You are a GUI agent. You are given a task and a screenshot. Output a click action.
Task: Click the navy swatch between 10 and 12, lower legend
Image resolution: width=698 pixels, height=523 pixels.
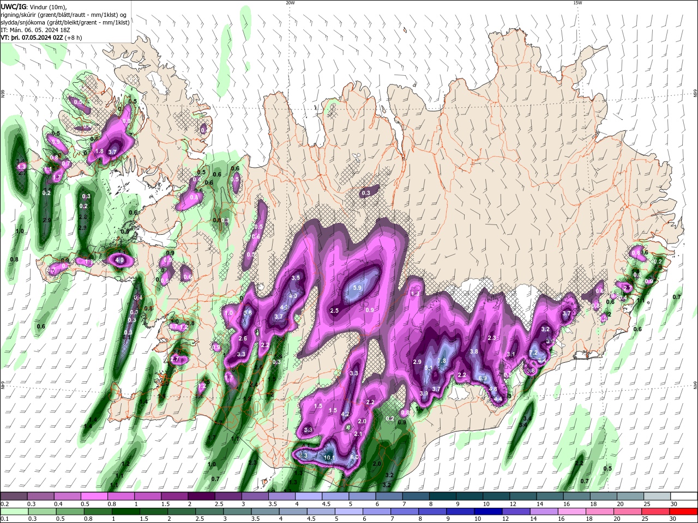point(487,512)
